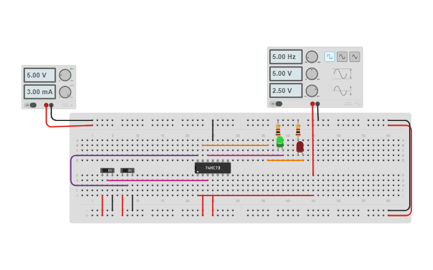Toggle the function generator power switch
Viewport: 433px width, 270px height.
click(x=277, y=104)
